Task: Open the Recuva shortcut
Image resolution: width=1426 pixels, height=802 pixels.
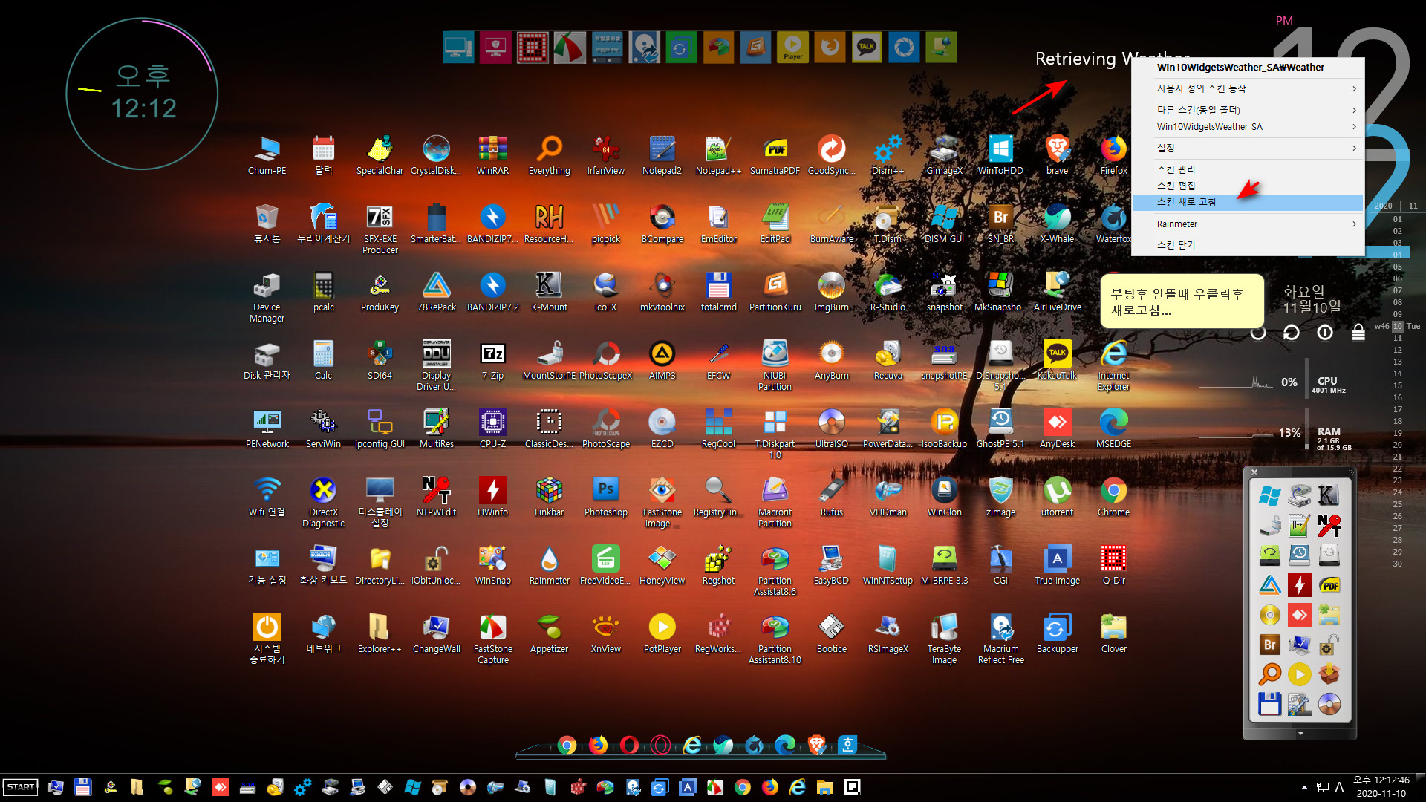Action: 888,360
